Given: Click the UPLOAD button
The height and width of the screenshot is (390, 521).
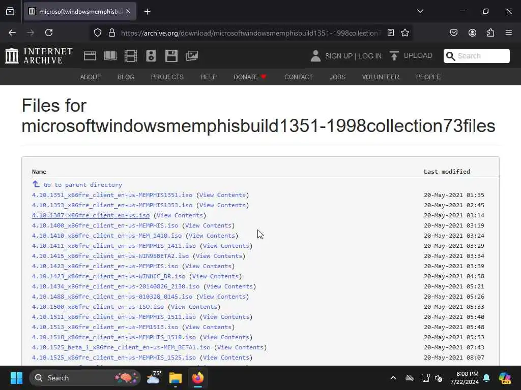Looking at the screenshot, I should pos(411,56).
